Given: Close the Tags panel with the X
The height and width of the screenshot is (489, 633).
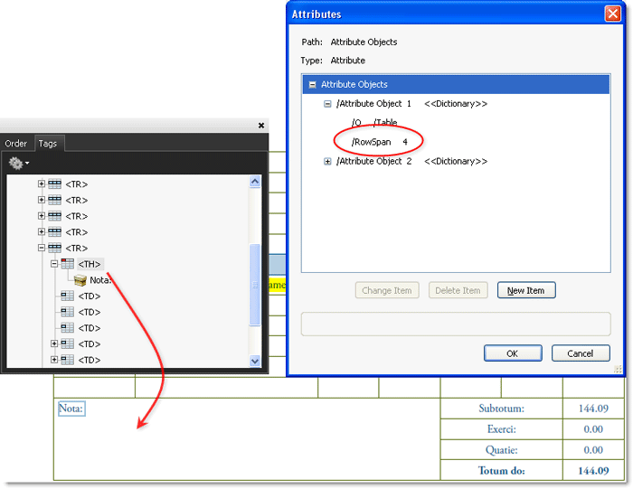Looking at the screenshot, I should click(x=261, y=126).
